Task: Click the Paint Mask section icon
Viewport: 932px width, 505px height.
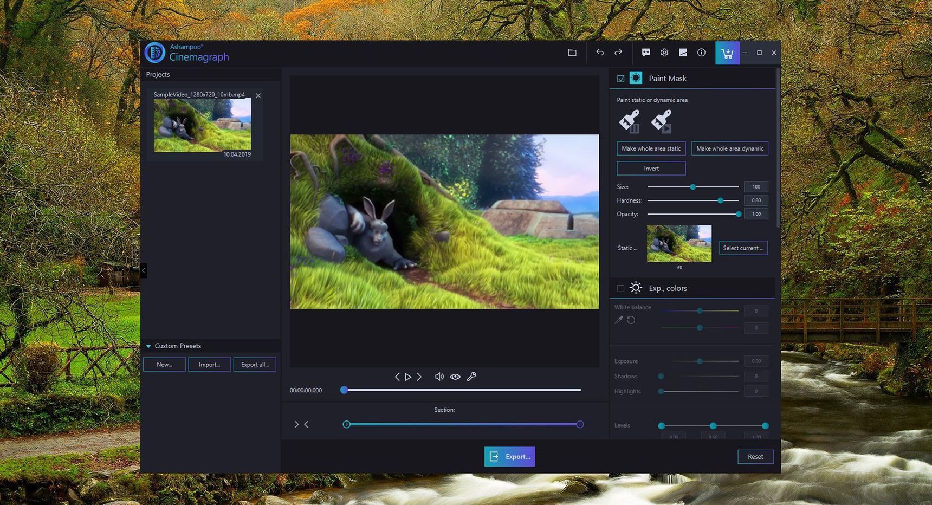Action: tap(636, 78)
